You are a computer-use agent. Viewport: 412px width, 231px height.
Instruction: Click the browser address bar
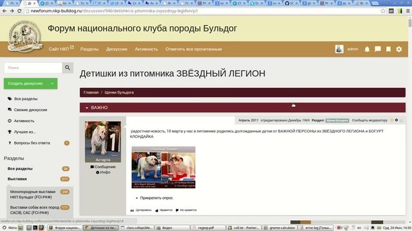[202, 11]
